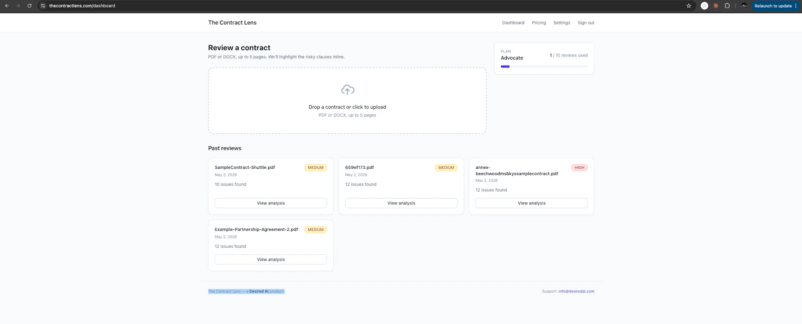Click the '10 issues found' text

pyautogui.click(x=231, y=185)
